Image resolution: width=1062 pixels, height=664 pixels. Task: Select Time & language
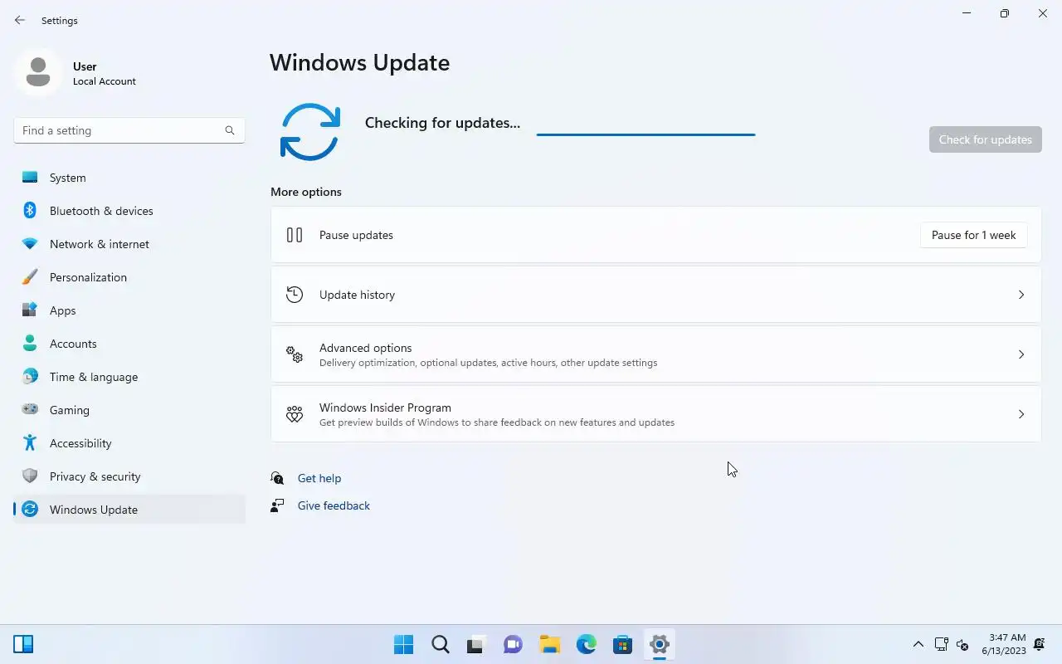129,377
